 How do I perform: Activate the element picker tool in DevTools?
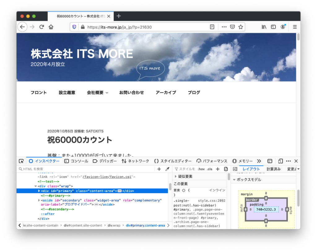click(21, 161)
